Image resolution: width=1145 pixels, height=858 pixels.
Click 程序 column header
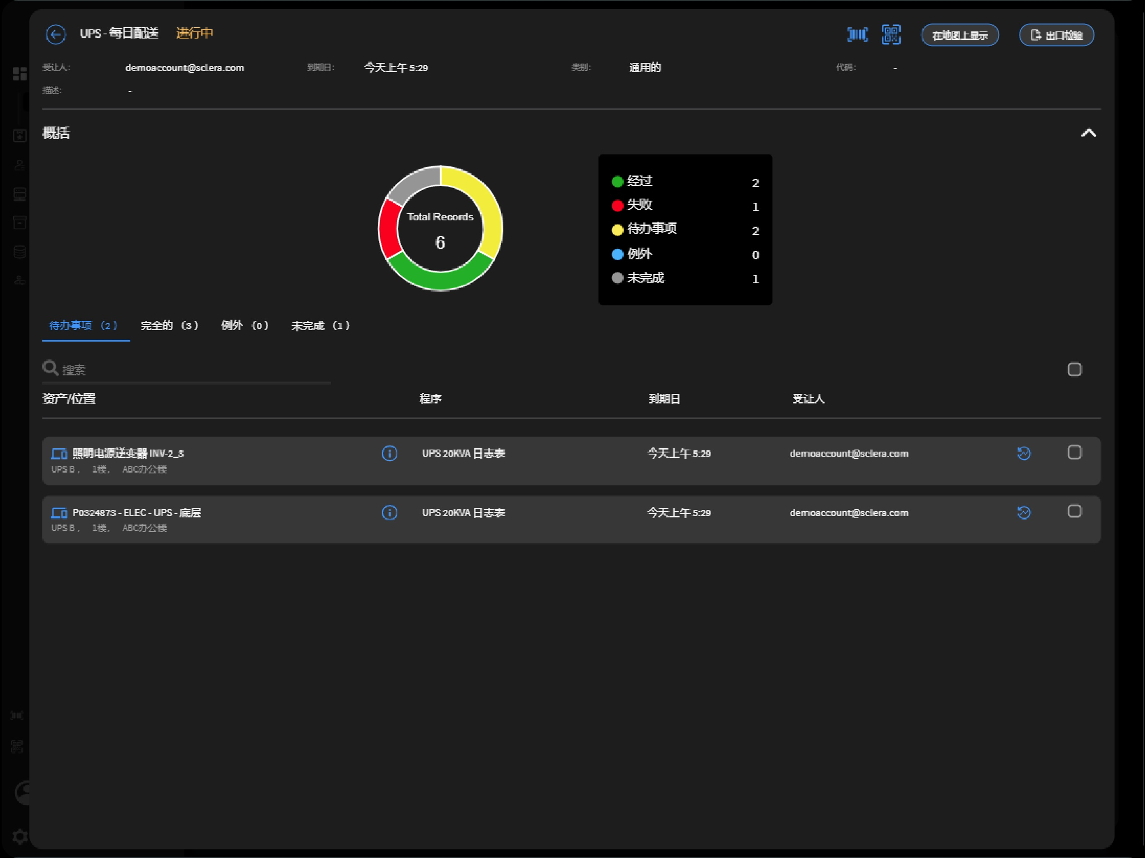click(430, 399)
